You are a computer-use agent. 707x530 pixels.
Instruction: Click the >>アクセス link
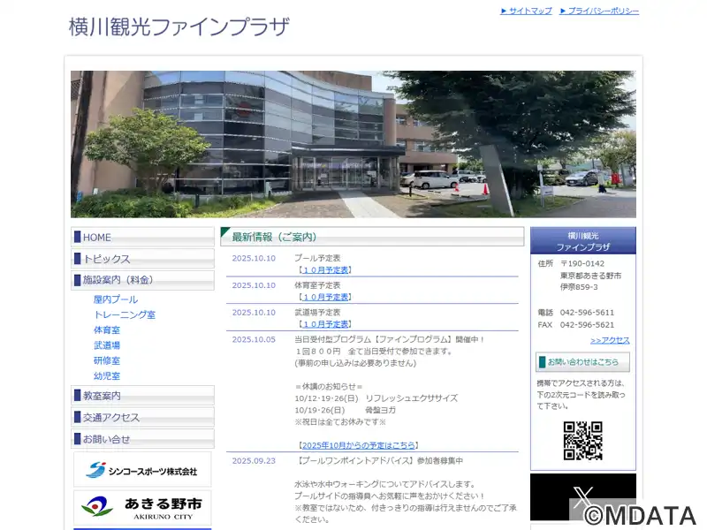click(x=610, y=340)
